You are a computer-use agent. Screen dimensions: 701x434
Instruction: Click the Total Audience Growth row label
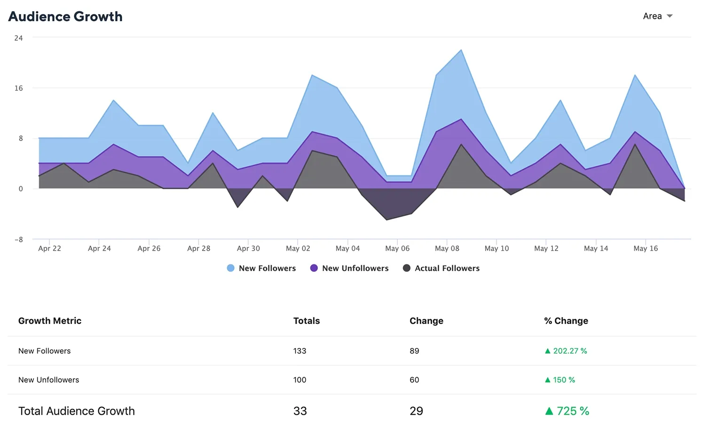pyautogui.click(x=77, y=411)
